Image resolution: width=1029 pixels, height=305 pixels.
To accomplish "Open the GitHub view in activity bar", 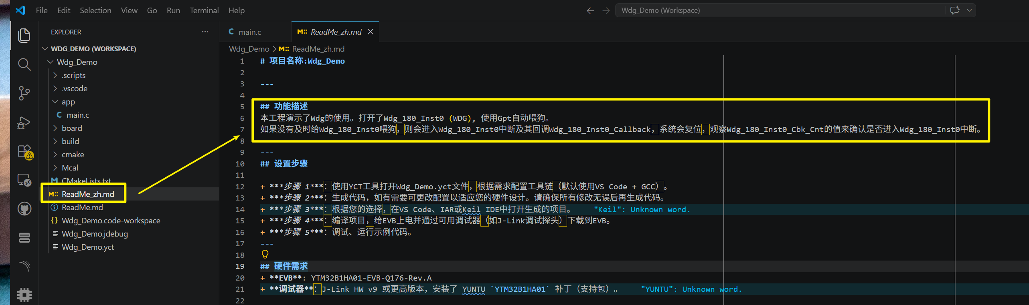I will coord(24,209).
